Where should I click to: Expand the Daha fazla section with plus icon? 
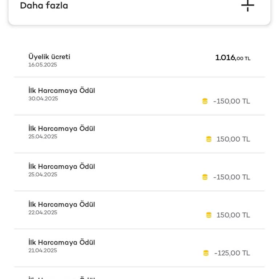tap(248, 5)
